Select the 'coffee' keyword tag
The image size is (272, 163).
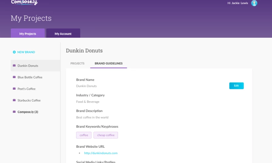pos(84,135)
